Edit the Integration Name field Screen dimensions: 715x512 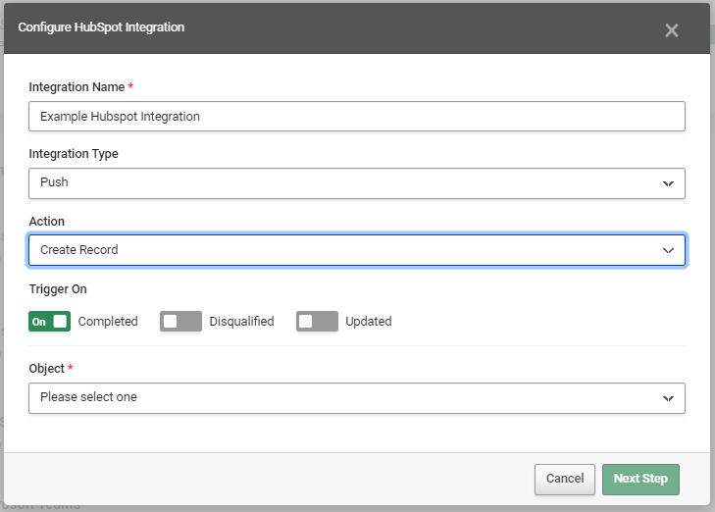point(357,117)
